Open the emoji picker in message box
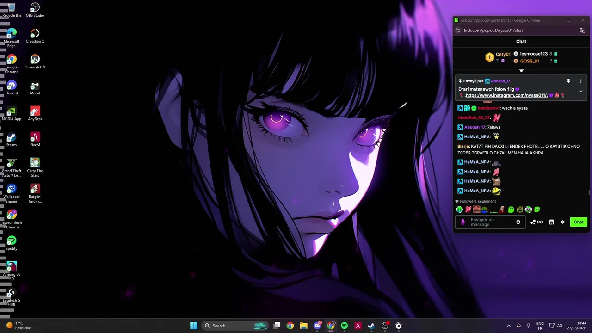Viewport: 592px width, 333px height. click(x=518, y=222)
